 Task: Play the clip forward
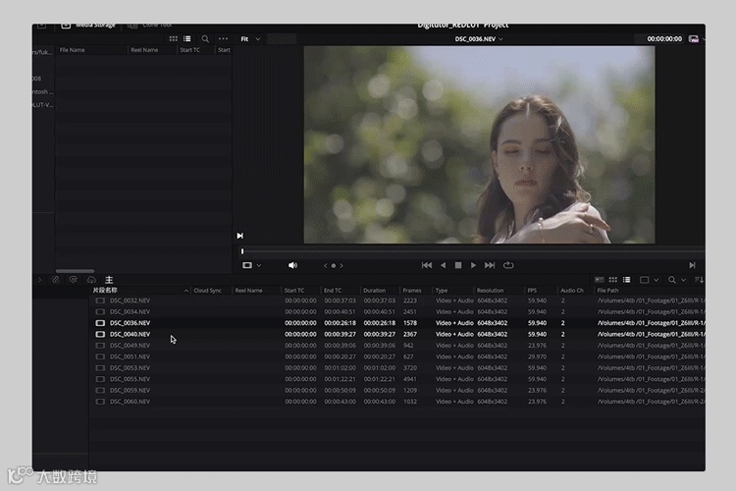click(473, 265)
